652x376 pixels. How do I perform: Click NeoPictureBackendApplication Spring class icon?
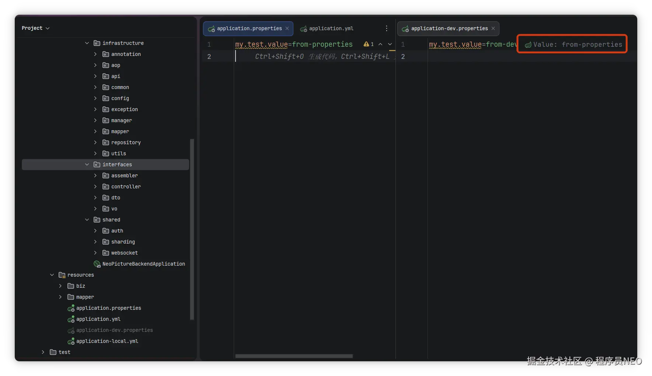point(97,264)
